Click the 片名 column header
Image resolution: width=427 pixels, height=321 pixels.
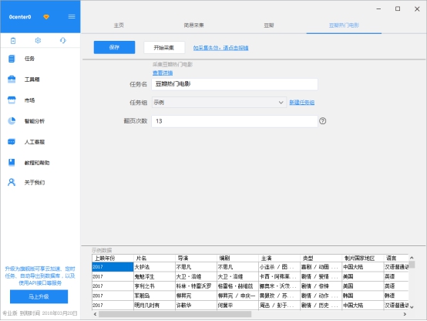pyautogui.click(x=154, y=258)
